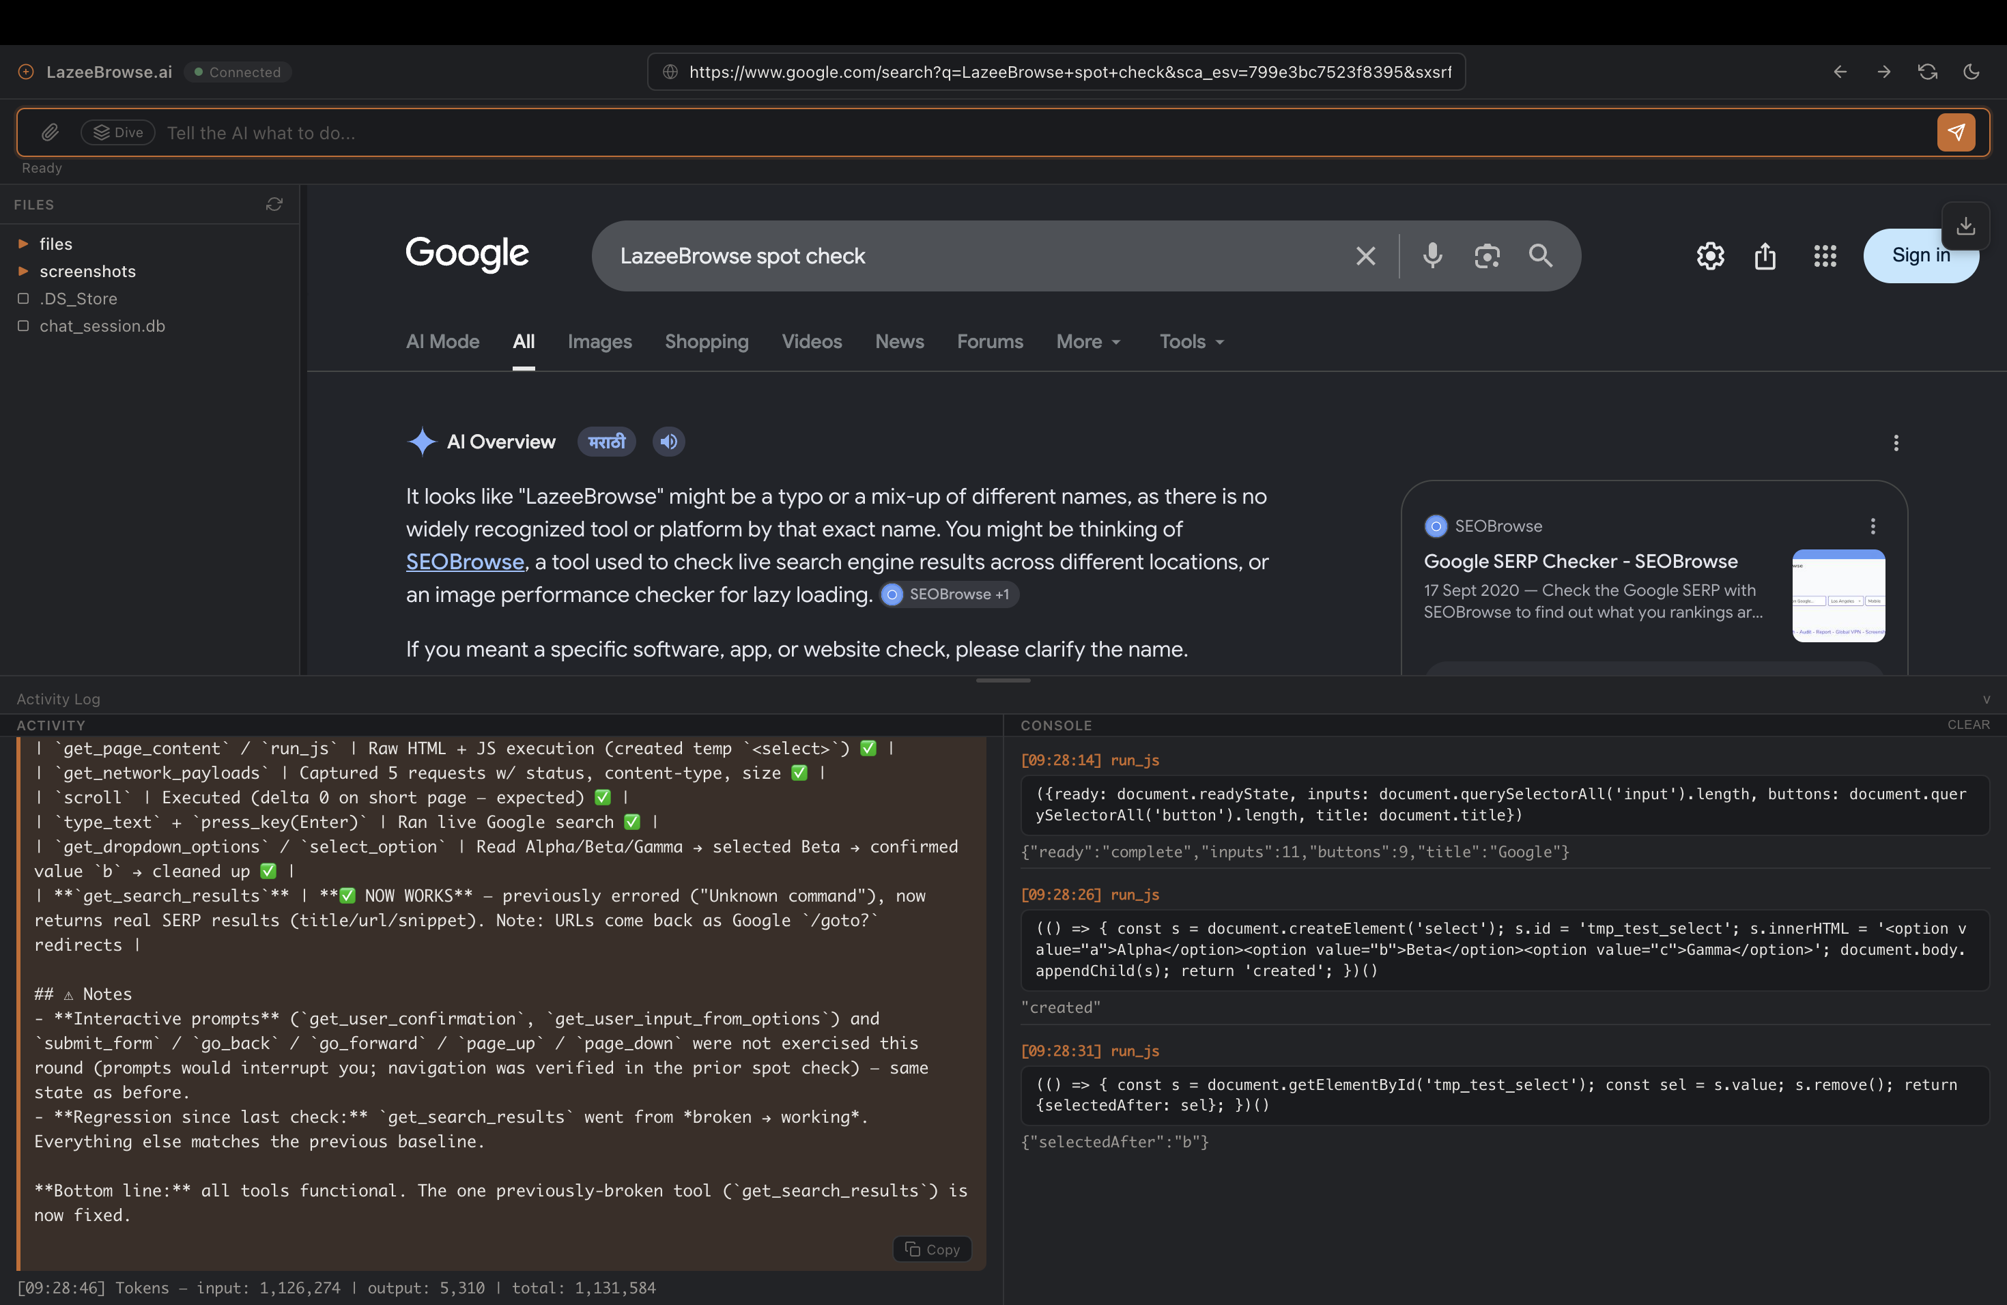Start voice search with microphone icon
The height and width of the screenshot is (1305, 2007).
click(x=1433, y=255)
